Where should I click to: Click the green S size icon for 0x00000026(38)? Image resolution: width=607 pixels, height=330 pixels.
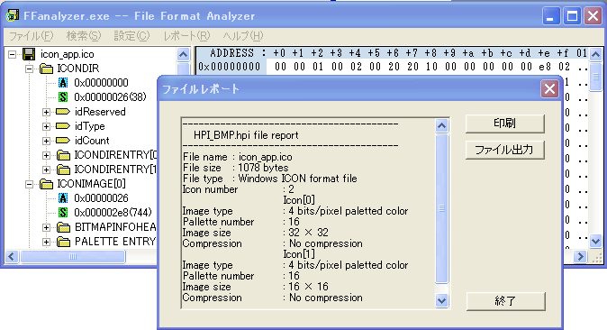pyautogui.click(x=63, y=97)
